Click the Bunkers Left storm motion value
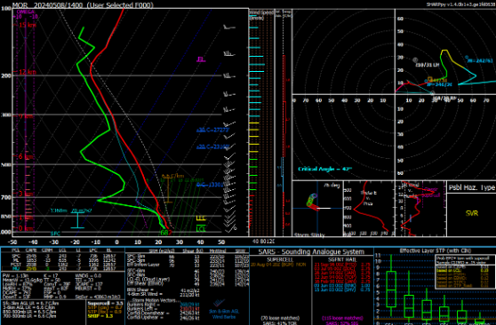Screen dimensions: 496x325 click(190, 308)
